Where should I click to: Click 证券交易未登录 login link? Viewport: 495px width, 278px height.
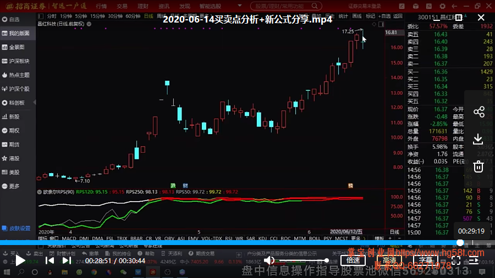(x=365, y=6)
